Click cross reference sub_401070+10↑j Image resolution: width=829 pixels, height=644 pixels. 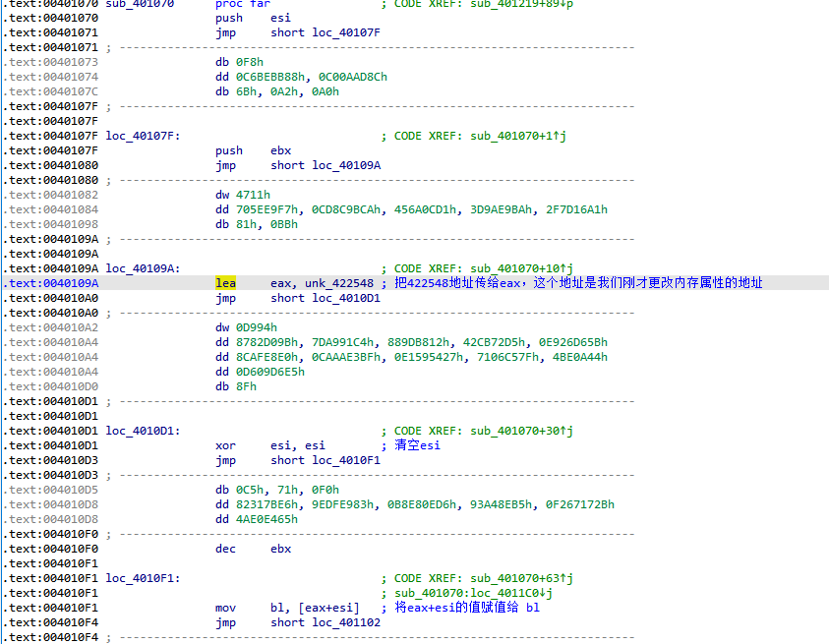pos(521,268)
